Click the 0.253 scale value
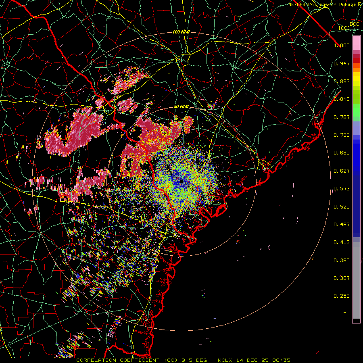Screen dimensions: 363x363 point(342,296)
